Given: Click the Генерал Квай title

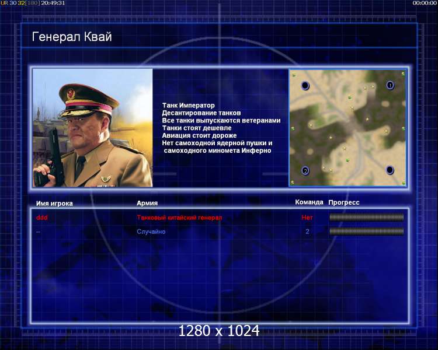Looking at the screenshot, I should 72,37.
